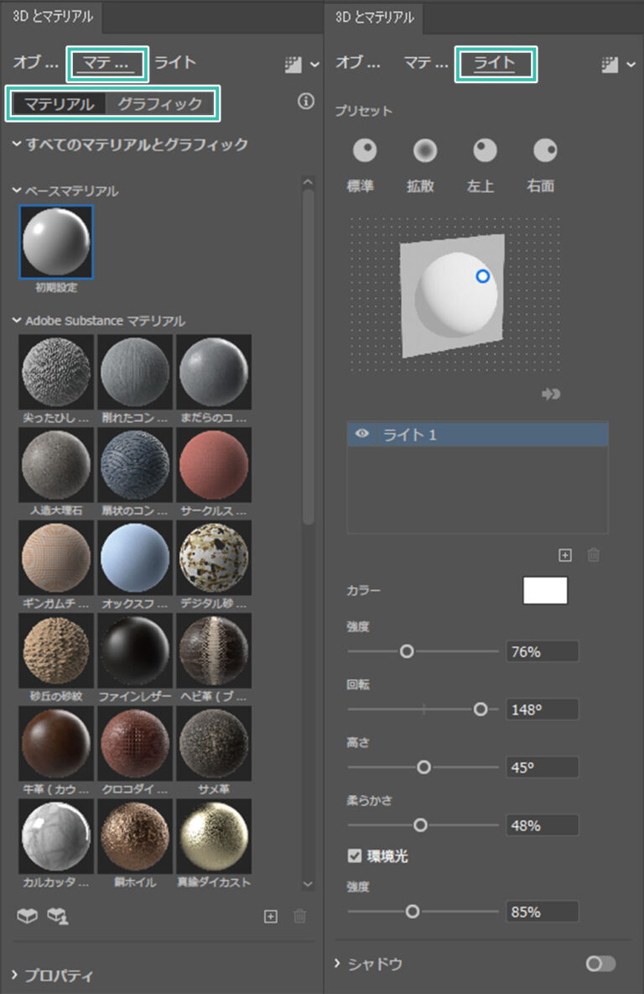
Task: Hide ライト 1 with its eye icon
Action: click(362, 434)
